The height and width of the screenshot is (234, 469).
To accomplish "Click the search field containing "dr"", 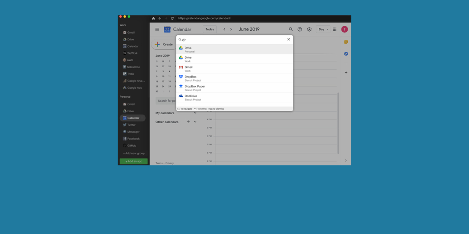I will [232, 40].
